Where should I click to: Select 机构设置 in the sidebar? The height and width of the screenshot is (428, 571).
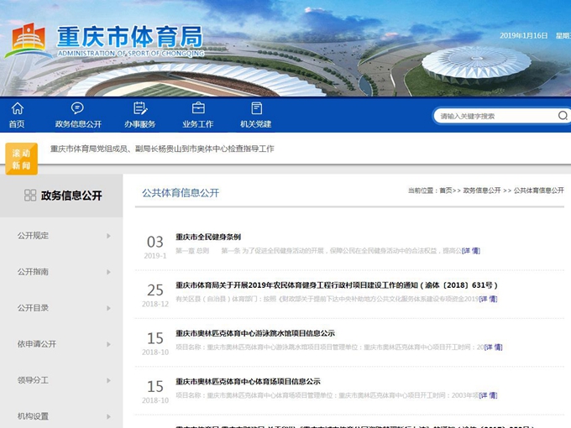click(x=33, y=416)
